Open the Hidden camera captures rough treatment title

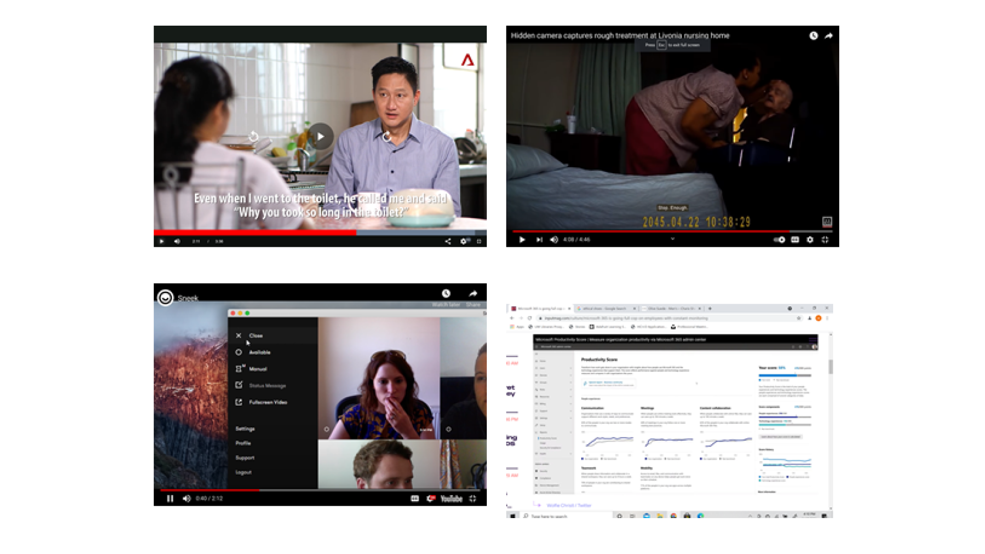pos(620,35)
